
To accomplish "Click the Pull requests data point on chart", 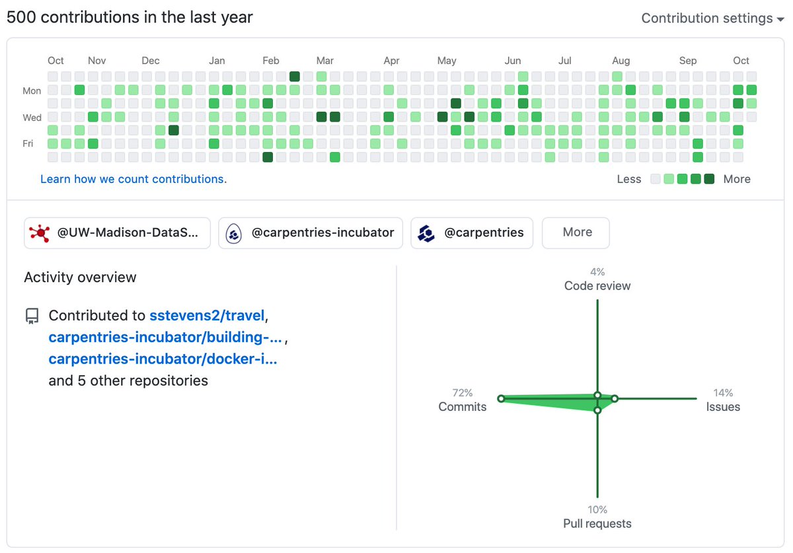I will 597,410.
